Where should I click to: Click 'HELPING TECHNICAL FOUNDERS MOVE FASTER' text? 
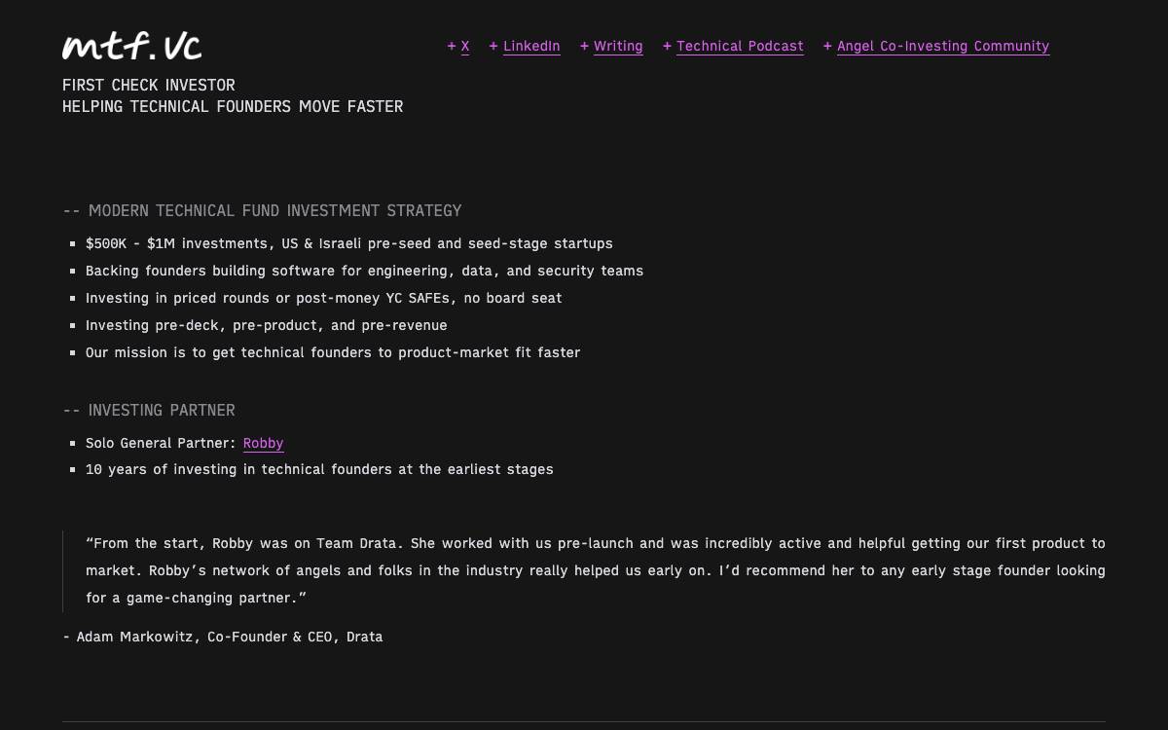pyautogui.click(x=233, y=106)
